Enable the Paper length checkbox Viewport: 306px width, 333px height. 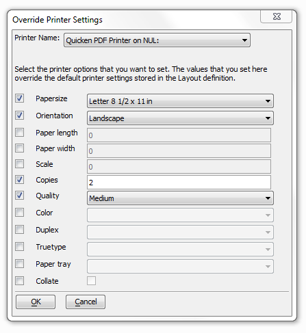pos(19,133)
